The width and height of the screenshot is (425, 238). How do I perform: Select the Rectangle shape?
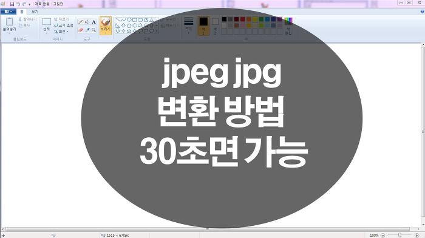pos(135,20)
